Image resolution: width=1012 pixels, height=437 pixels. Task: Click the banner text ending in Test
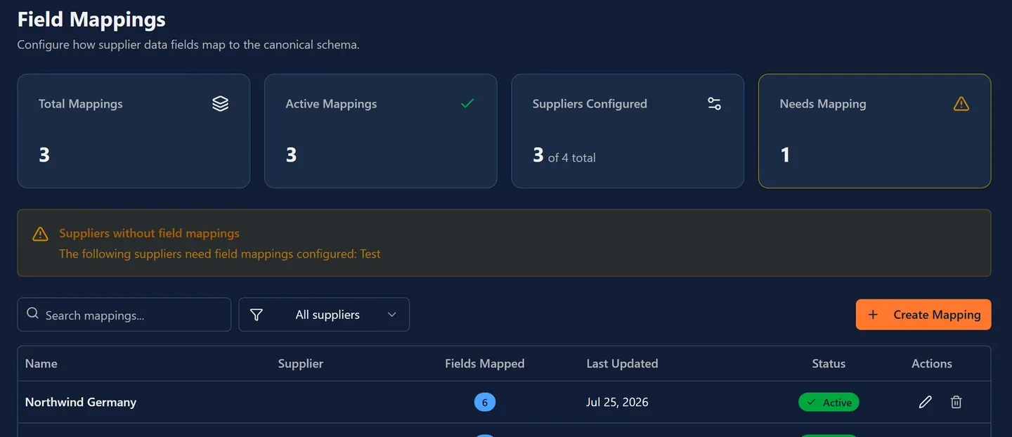coord(219,254)
